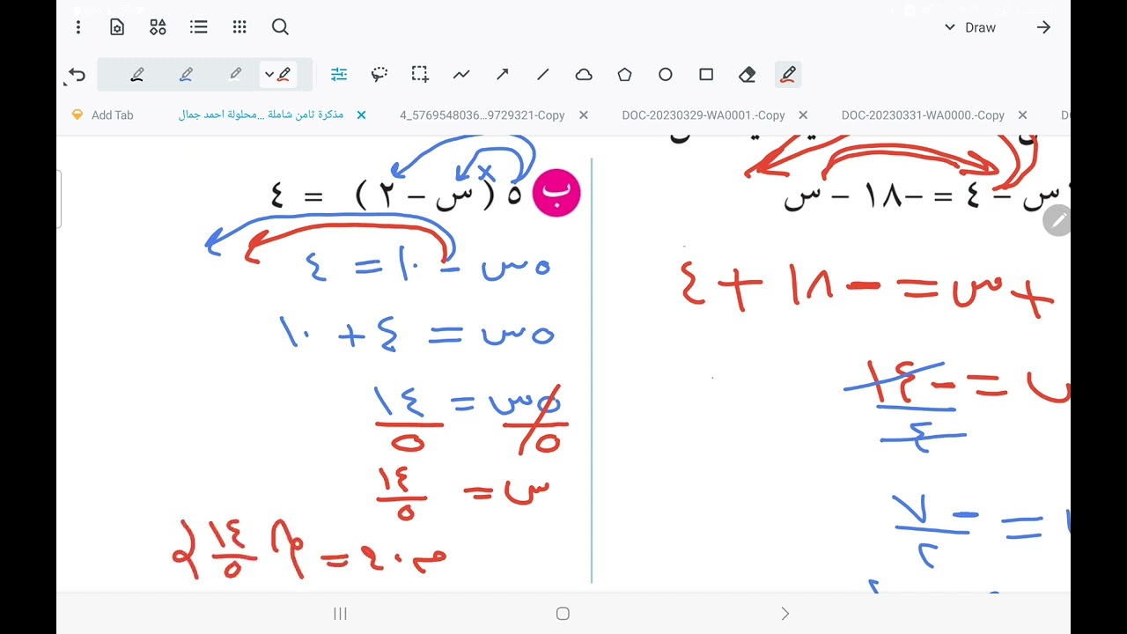Tap the Android home button
The width and height of the screenshot is (1127, 634).
click(563, 614)
